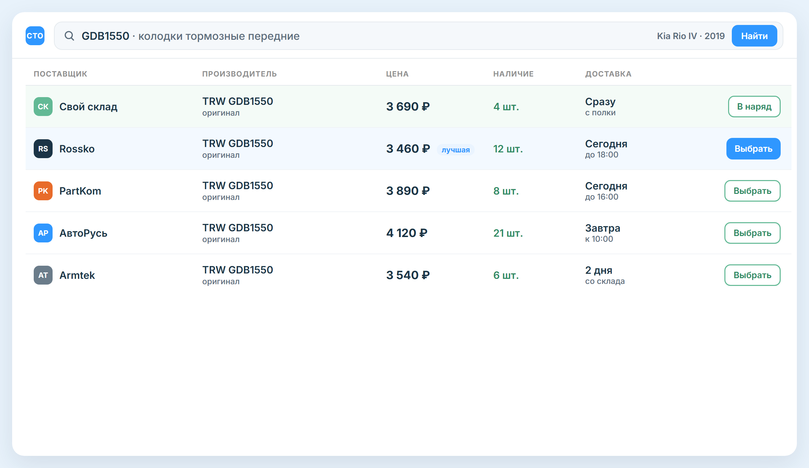Click the orange PK PartKom badge
Image resolution: width=809 pixels, height=468 pixels.
click(x=43, y=191)
